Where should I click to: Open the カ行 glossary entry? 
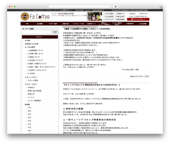29,111
